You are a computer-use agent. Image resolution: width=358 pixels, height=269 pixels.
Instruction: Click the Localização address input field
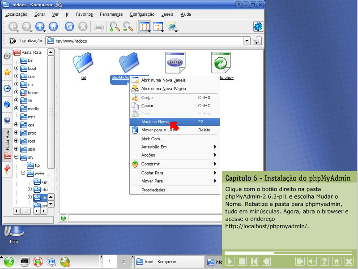[x=148, y=41]
